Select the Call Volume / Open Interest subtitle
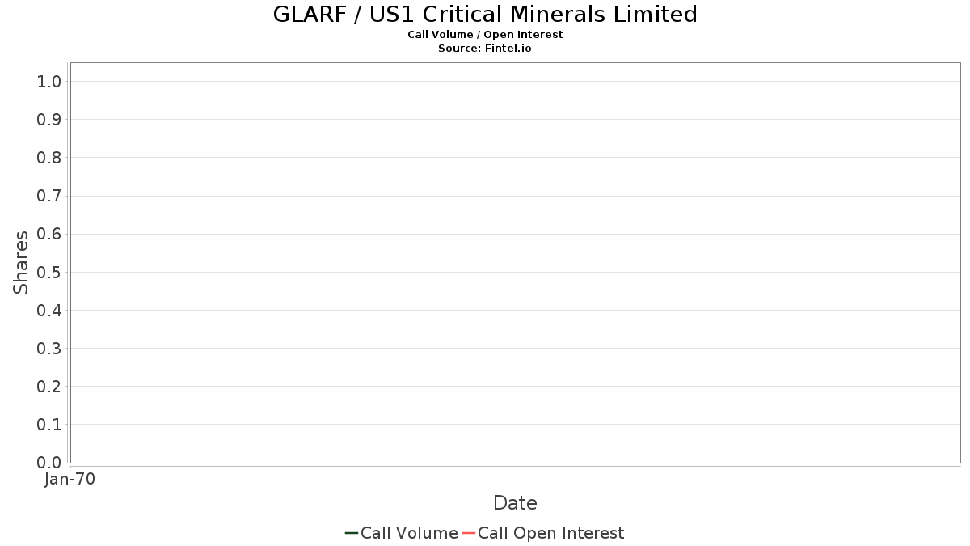The height and width of the screenshot is (546, 970). coord(485,35)
